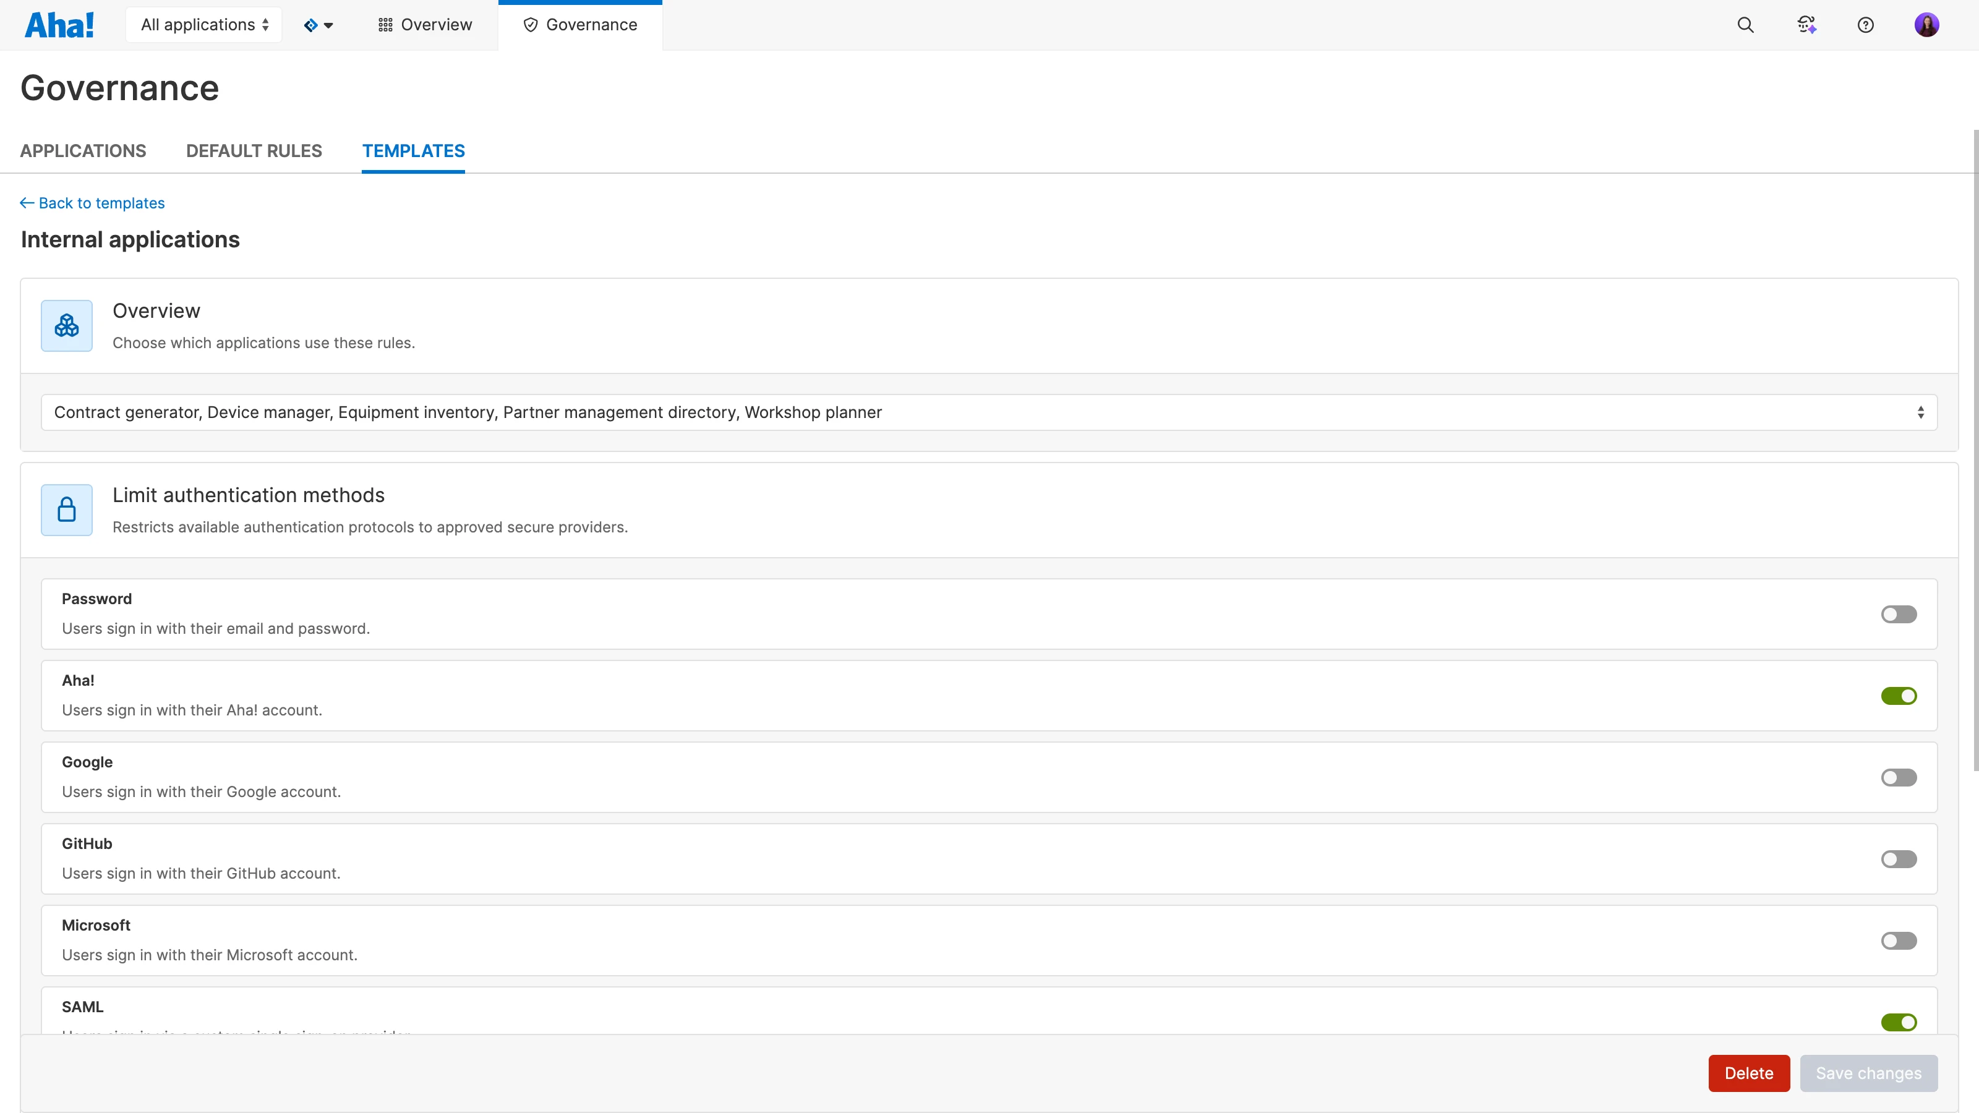Enable the Microsoft sign-in toggle
Viewport: 1979px width, 1113px height.
point(1899,941)
